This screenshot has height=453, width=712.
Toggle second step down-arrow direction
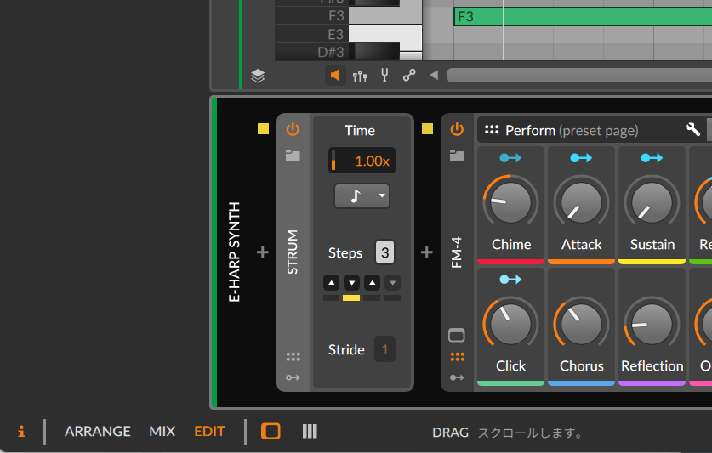(352, 283)
